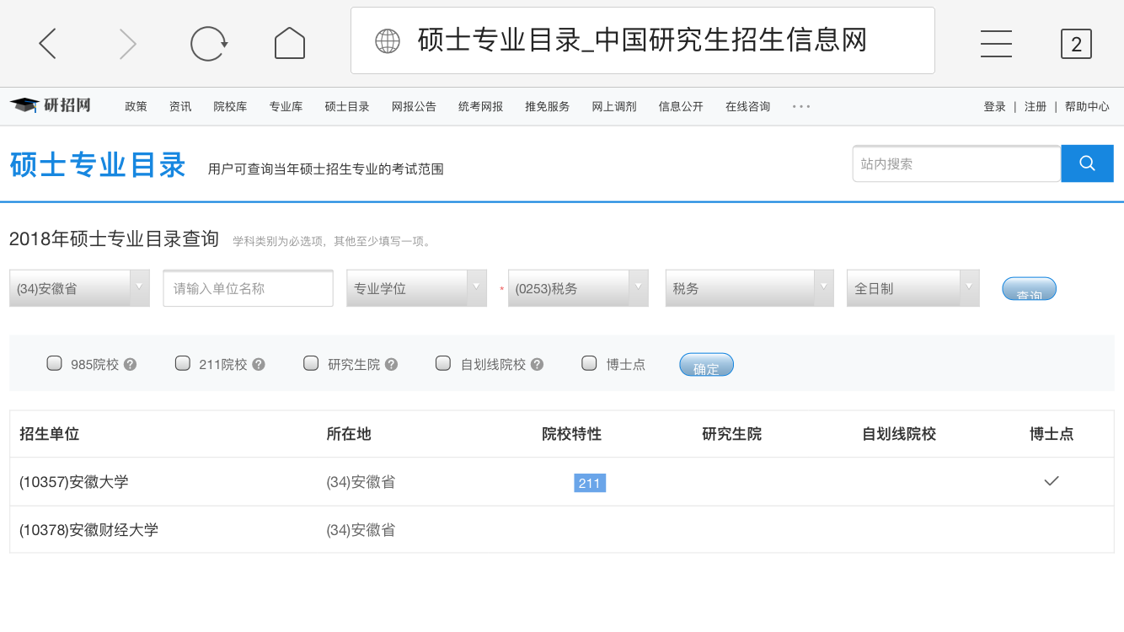
Task: Click the question mark icon beside 研究生院
Action: click(390, 363)
